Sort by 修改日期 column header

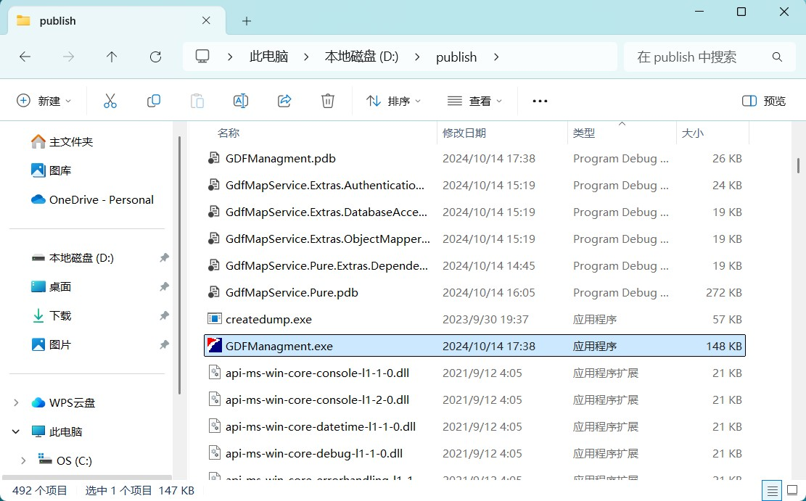coord(464,133)
